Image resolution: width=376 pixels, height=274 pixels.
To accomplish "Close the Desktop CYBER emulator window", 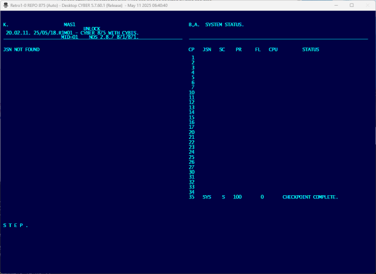I will click(367, 4).
